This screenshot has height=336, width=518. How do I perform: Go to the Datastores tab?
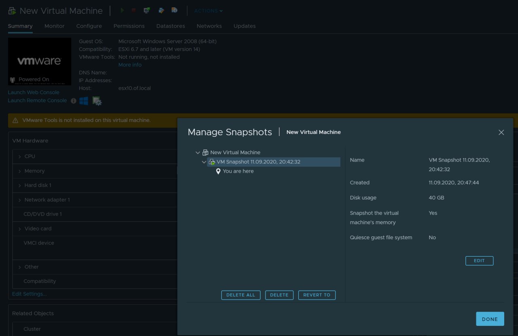point(171,26)
